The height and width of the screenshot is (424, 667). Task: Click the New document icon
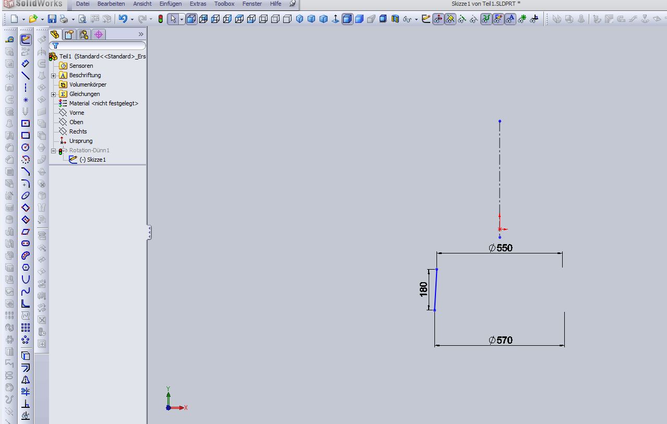14,19
